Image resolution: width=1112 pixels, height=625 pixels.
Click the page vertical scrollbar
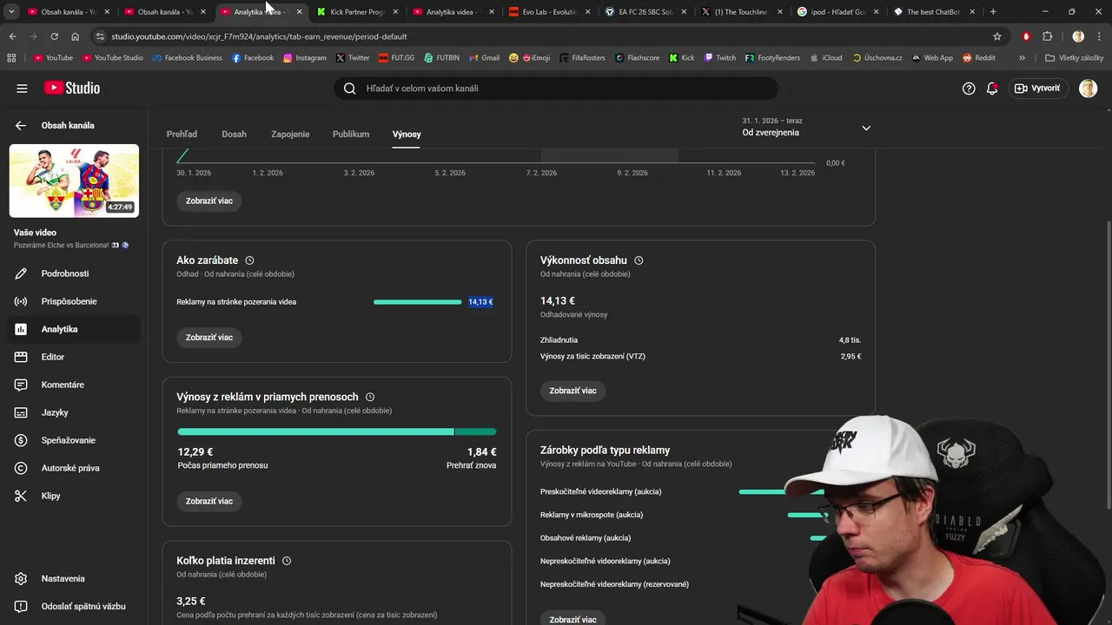tap(1107, 365)
